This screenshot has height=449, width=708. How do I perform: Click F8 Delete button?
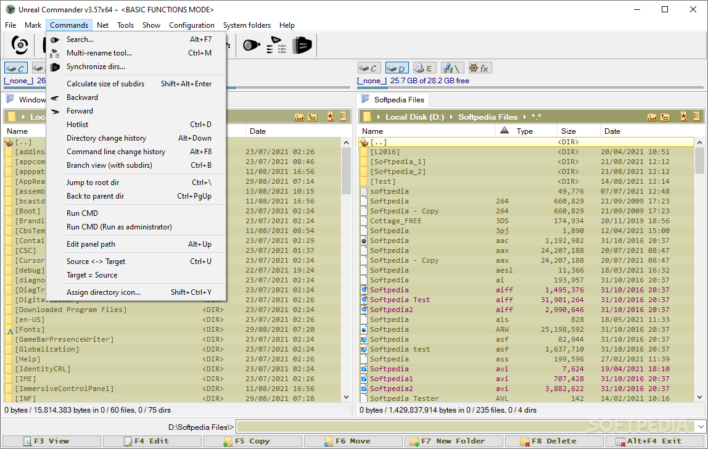[554, 442]
